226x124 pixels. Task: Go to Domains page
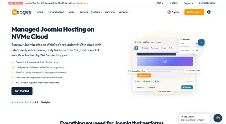84,12
